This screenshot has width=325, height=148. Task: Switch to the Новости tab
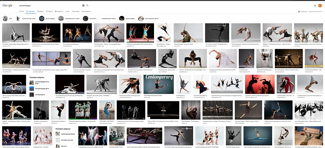[59, 11]
